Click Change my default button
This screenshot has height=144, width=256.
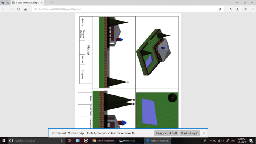[x=166, y=133]
